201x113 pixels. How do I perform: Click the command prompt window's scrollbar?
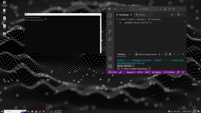[100, 34]
